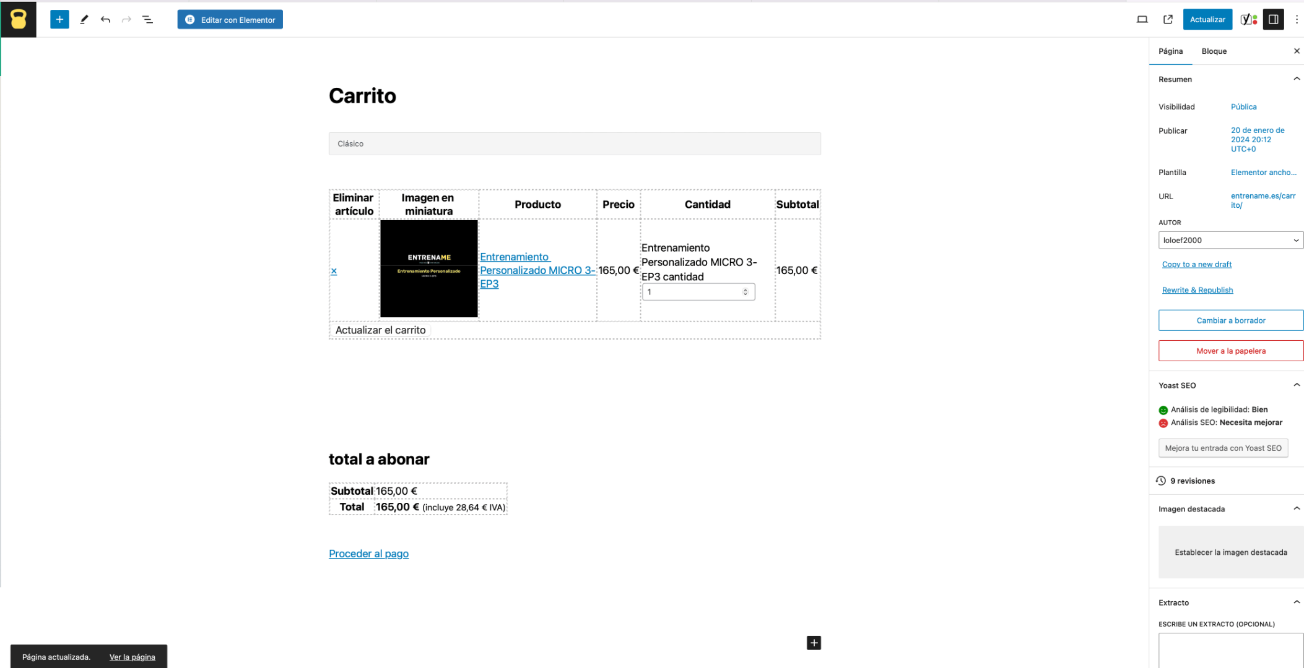
Task: Click Ver la página in notification
Action: [132, 657]
